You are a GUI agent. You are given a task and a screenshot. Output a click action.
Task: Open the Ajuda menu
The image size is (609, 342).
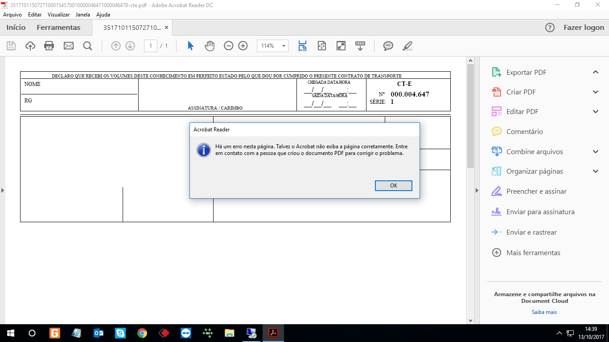click(x=103, y=15)
